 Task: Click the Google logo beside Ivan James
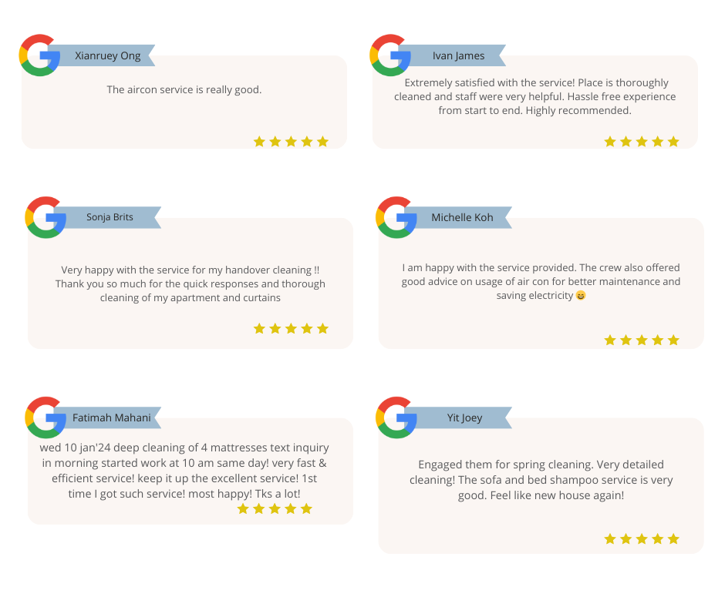pos(390,55)
